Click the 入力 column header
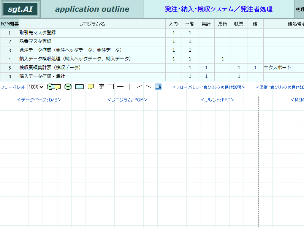 pyautogui.click(x=174, y=24)
